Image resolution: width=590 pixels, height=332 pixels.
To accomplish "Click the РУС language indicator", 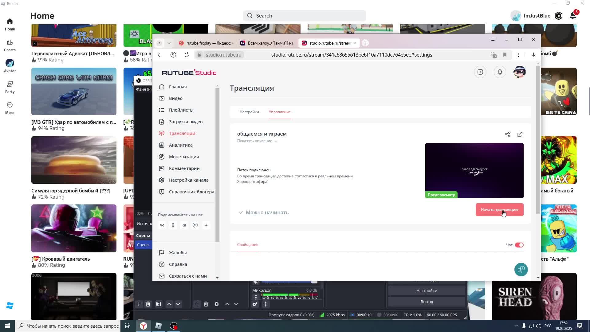I will 548,326.
